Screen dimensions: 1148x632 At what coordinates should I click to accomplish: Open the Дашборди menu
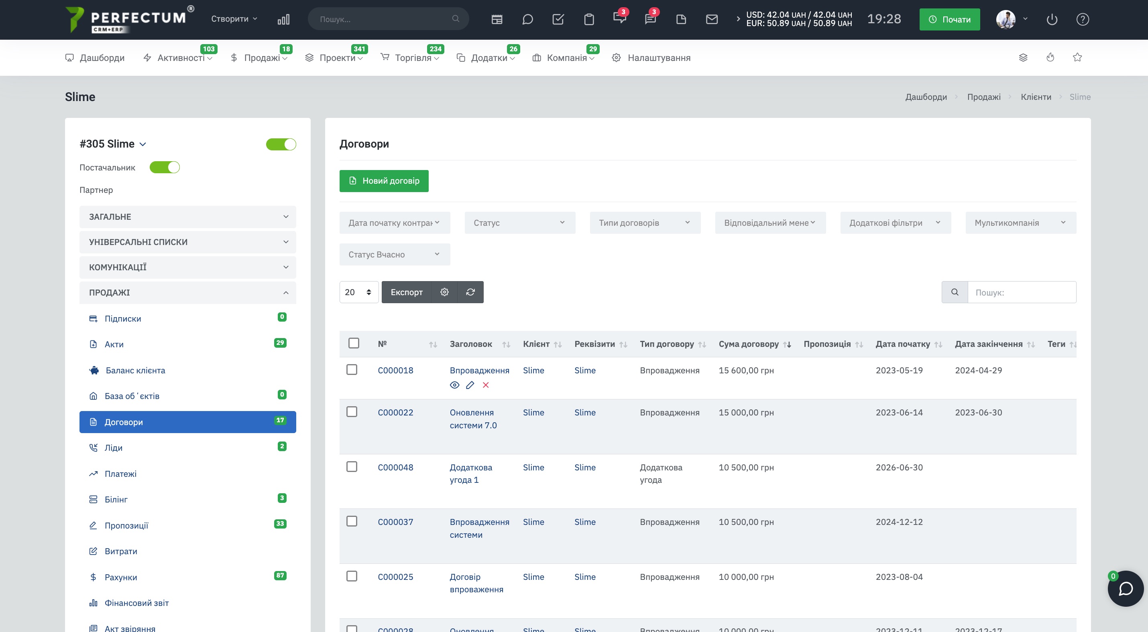click(x=95, y=58)
